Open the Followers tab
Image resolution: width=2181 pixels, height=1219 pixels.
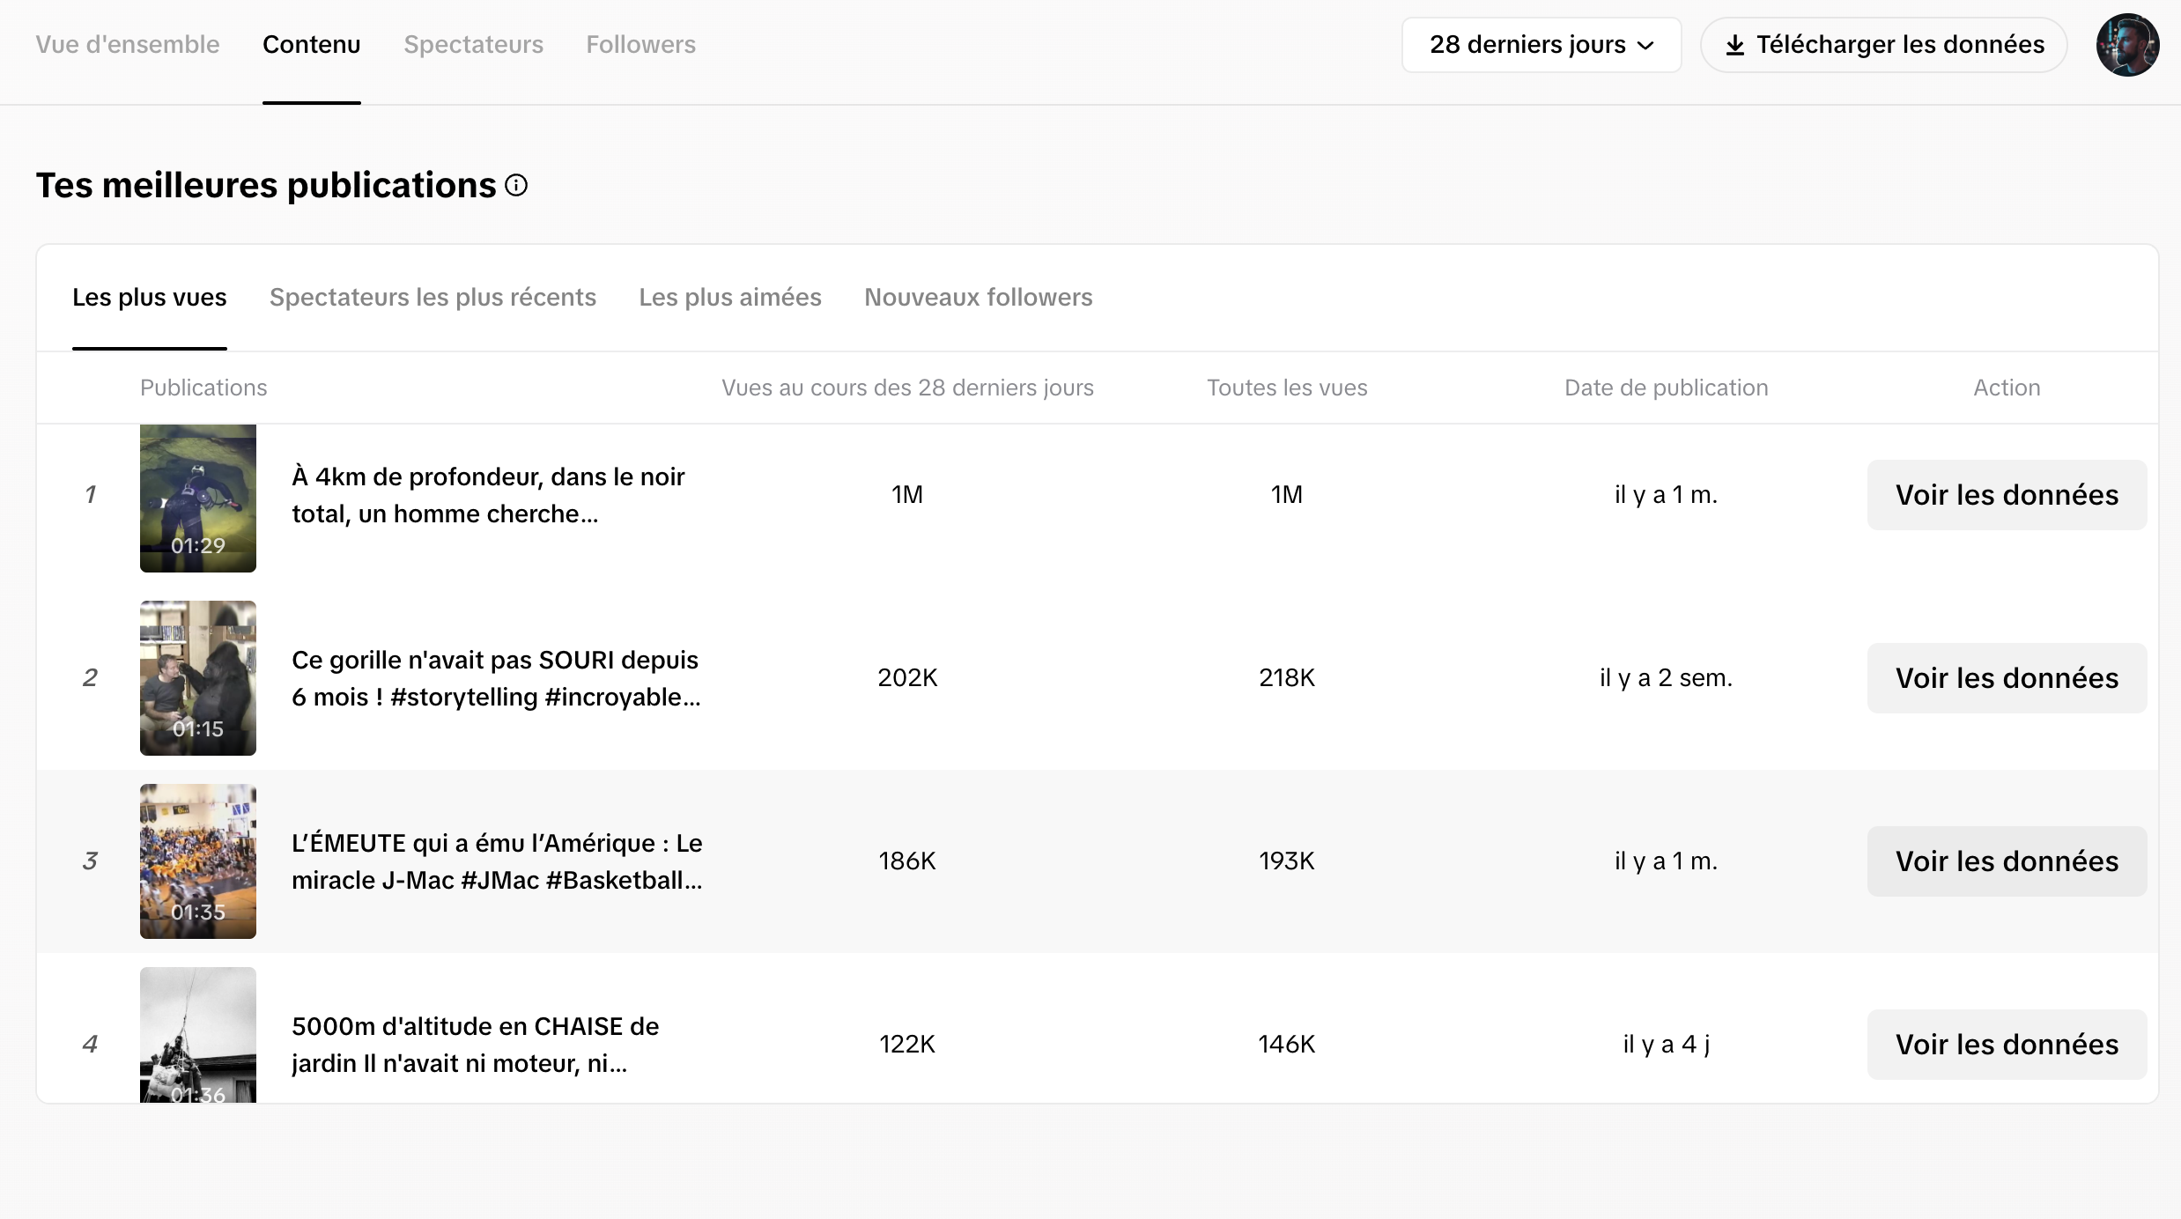(640, 44)
